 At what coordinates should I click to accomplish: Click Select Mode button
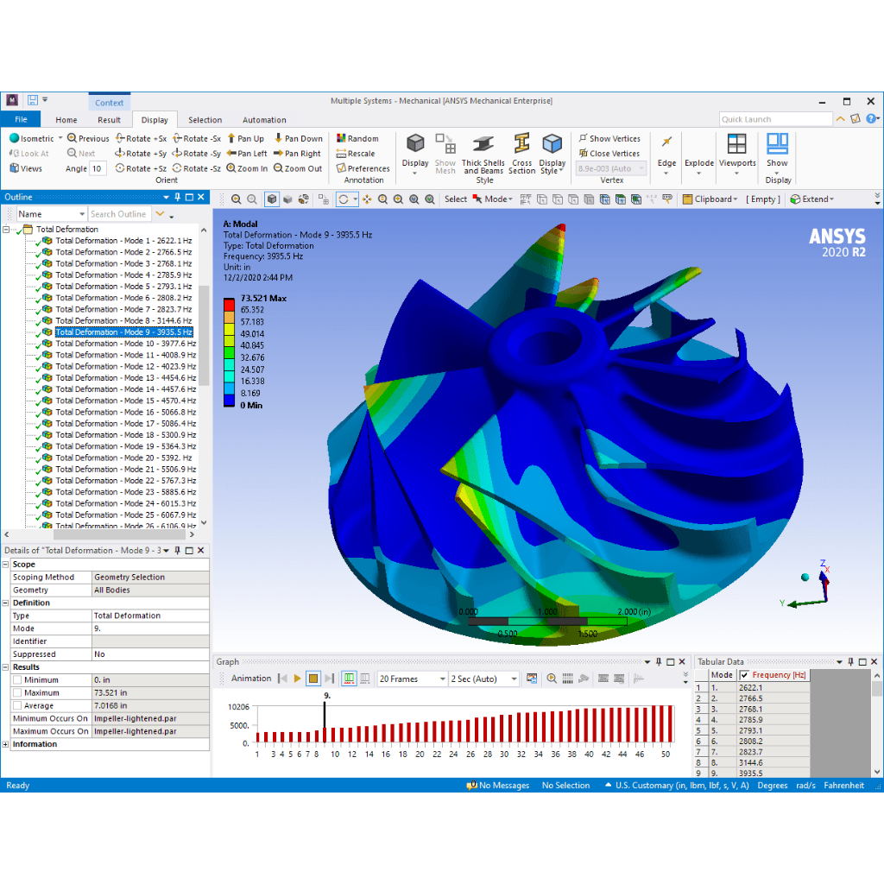click(x=493, y=199)
